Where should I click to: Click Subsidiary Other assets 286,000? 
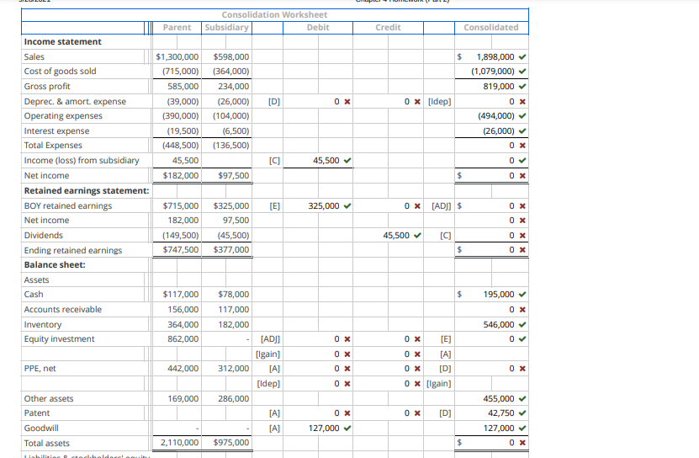click(x=234, y=398)
